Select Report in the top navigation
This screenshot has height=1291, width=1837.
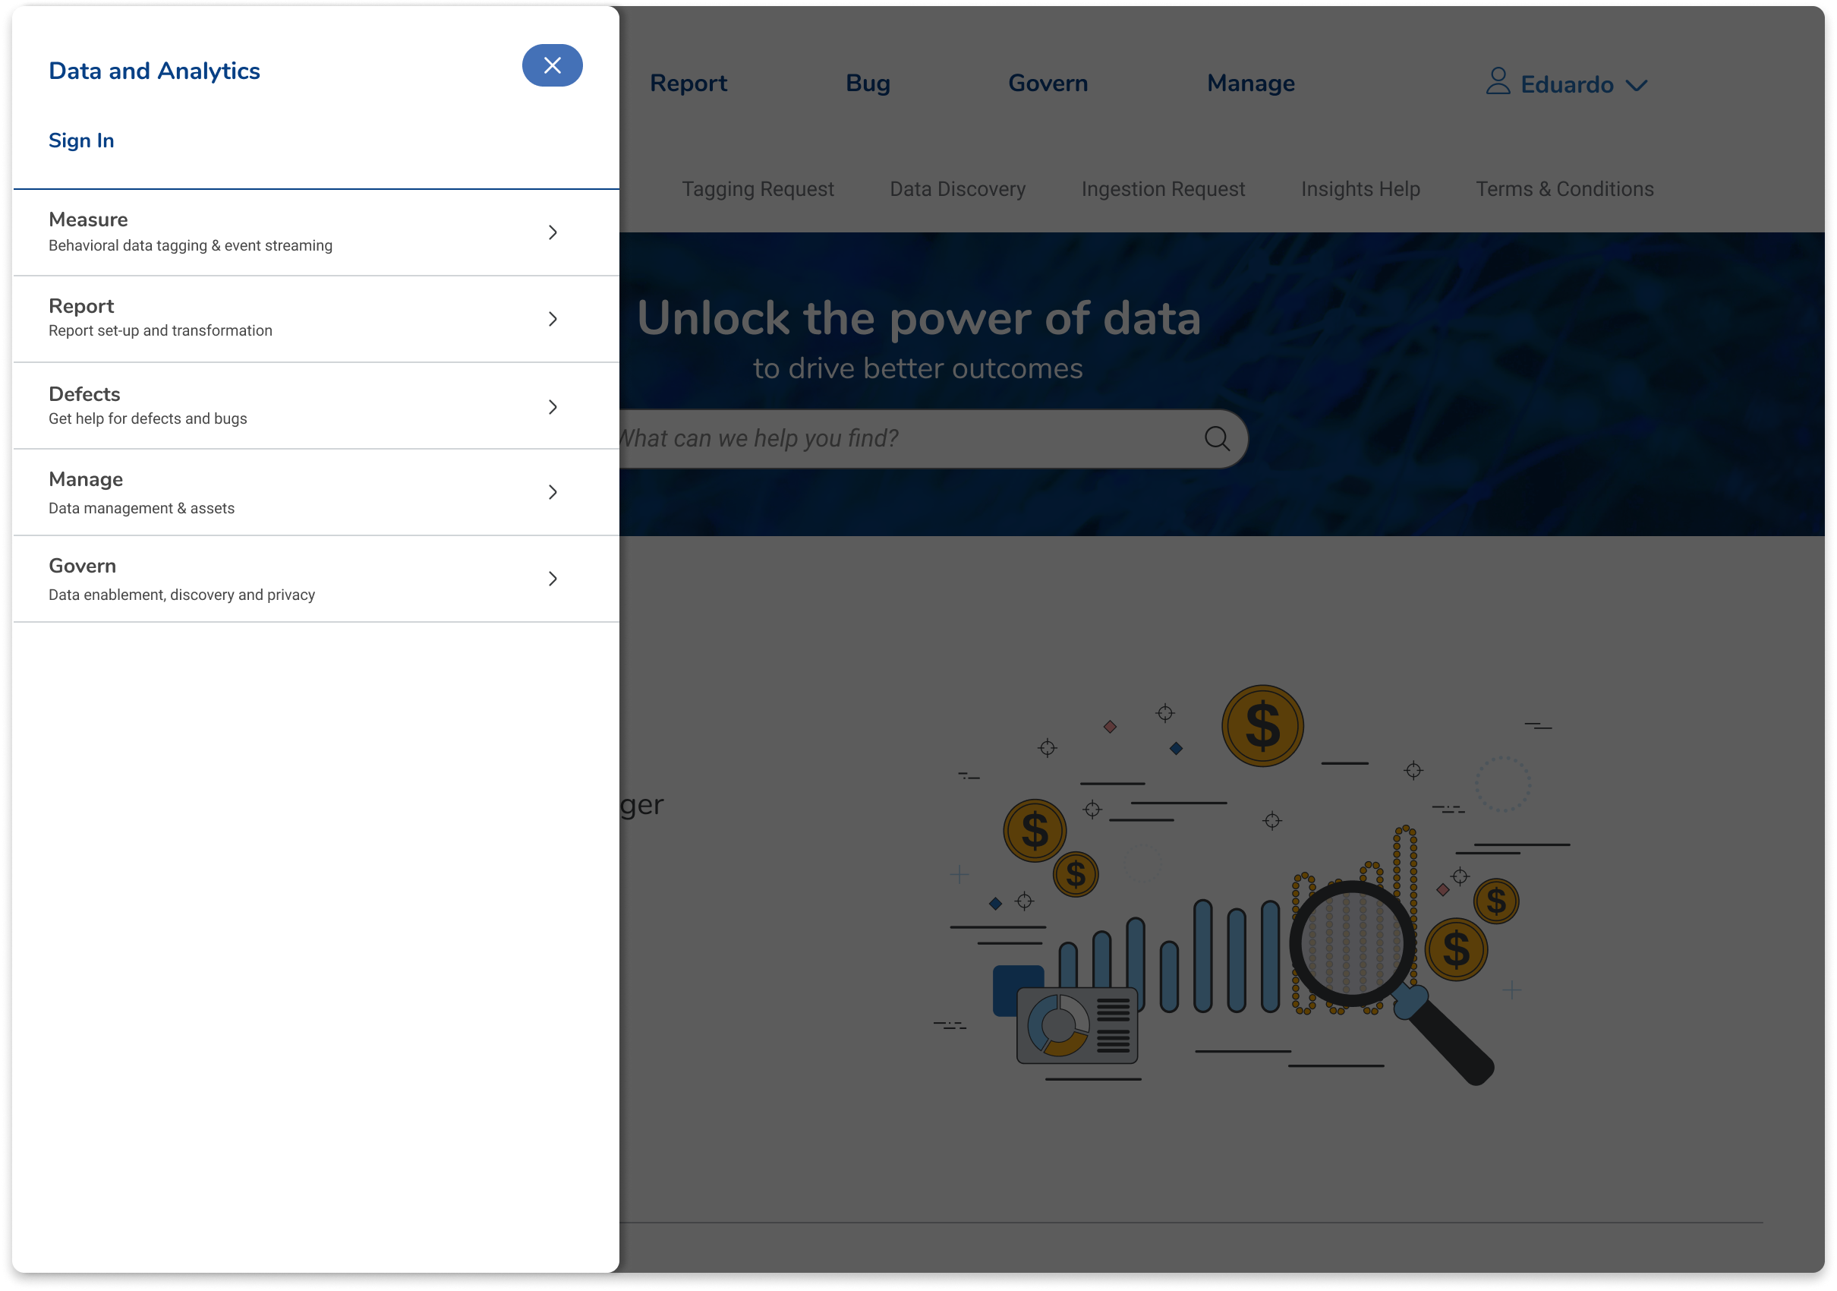point(688,84)
